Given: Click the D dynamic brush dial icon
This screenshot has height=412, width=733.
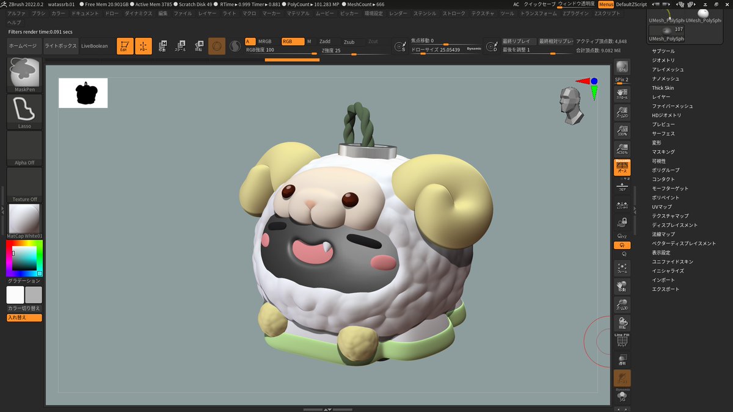Looking at the screenshot, I should [492, 46].
